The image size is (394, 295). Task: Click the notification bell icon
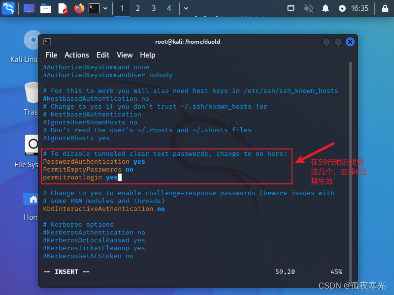[x=325, y=8]
